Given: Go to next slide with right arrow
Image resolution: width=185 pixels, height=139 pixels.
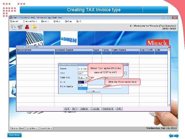Looking at the screenshot, I should [x=177, y=136].
